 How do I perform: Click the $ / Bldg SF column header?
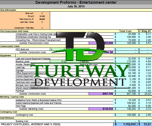145,31
